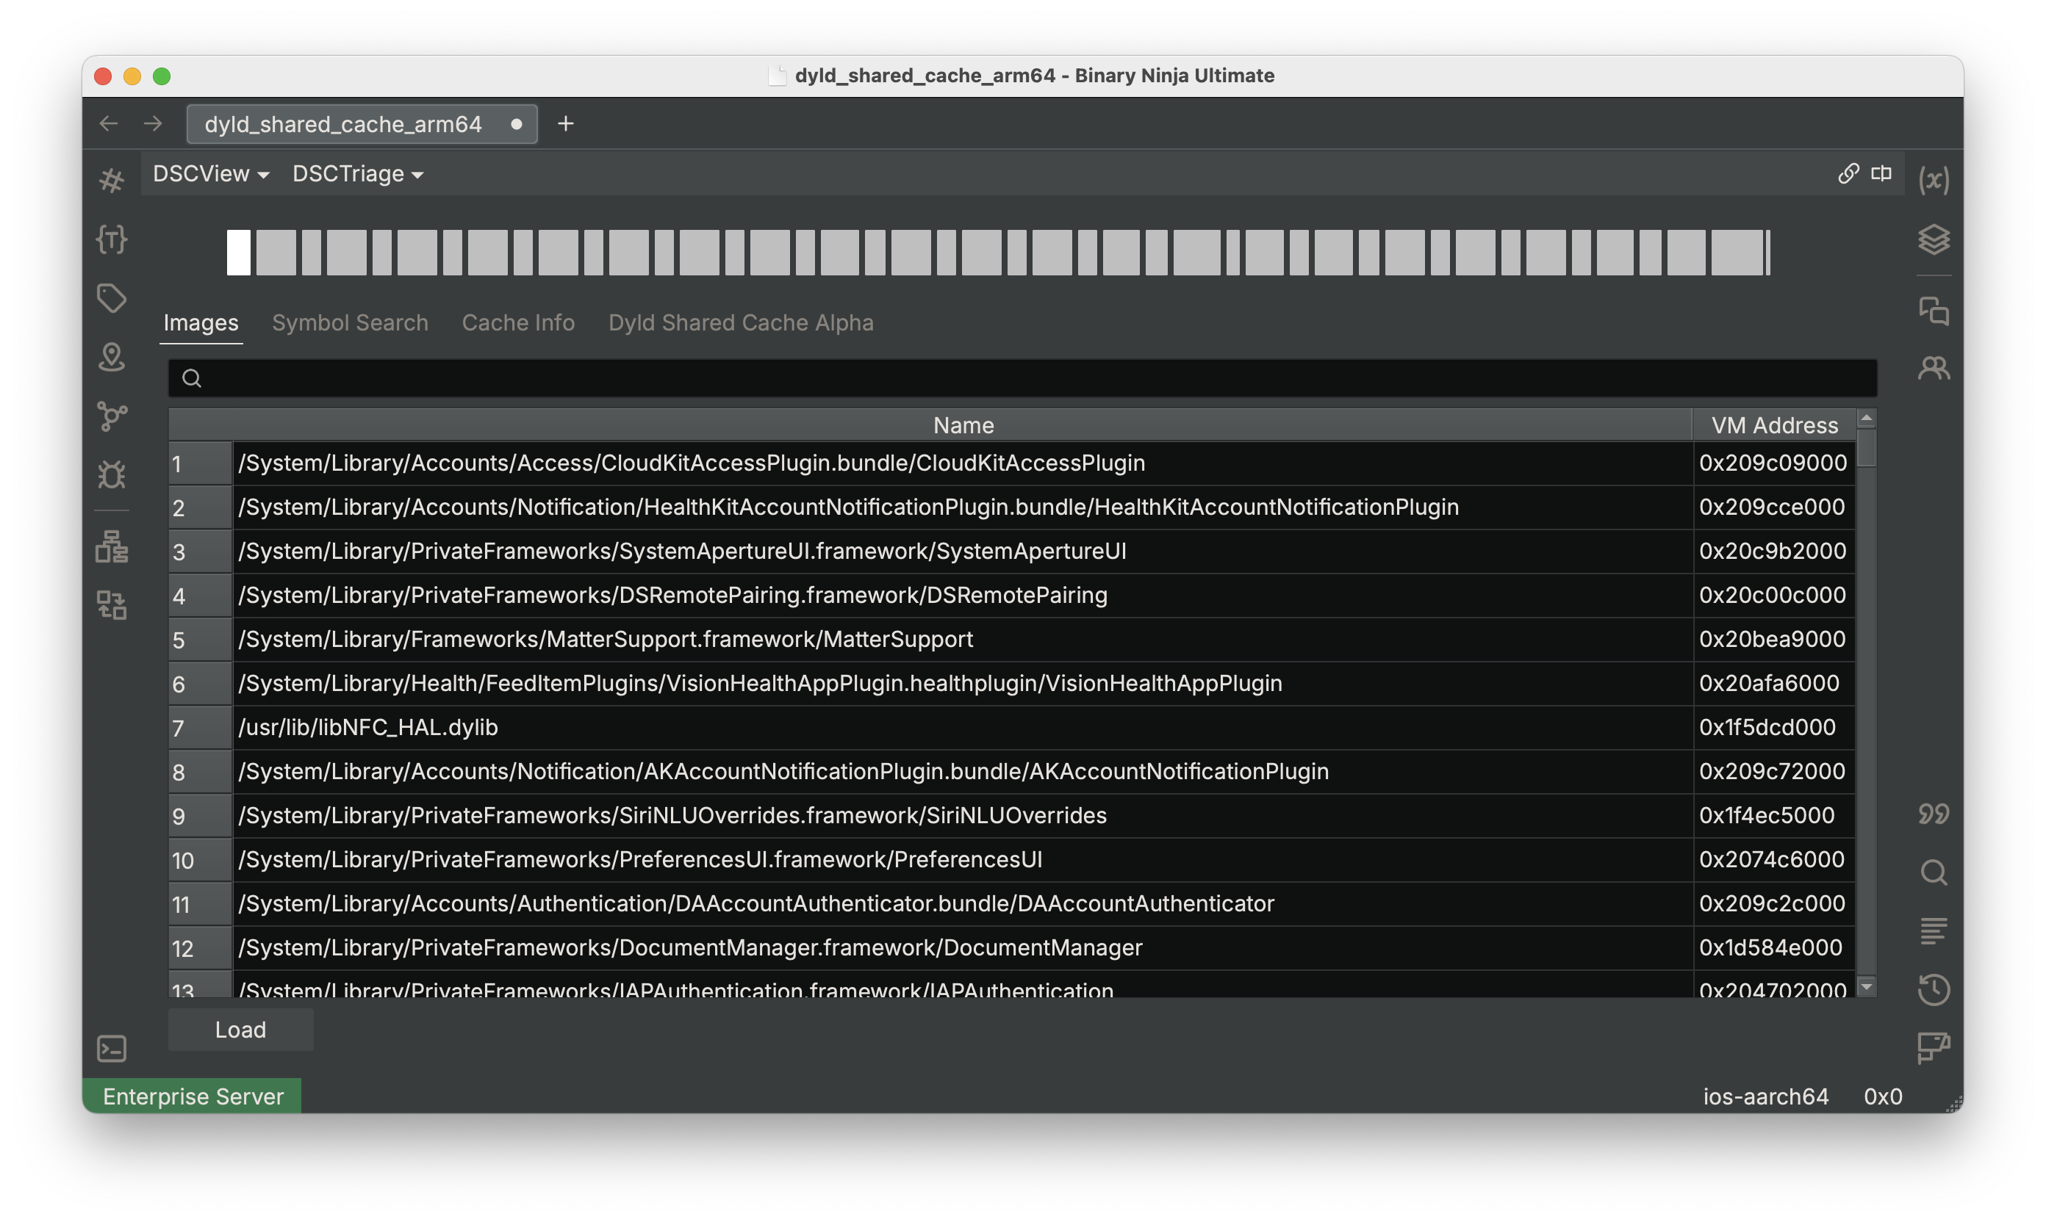Switch to the Symbol Search tab
This screenshot has width=2046, height=1222.
(351, 323)
